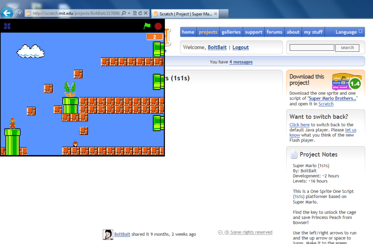Exit fullscreen using the shrink arrows icon
Screen dimensions: 373x244
tap(7, 26)
